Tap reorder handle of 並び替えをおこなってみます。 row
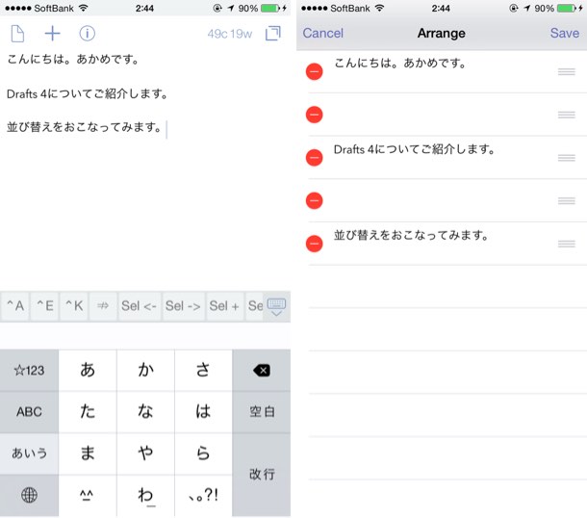587x518 pixels. pyautogui.click(x=567, y=245)
